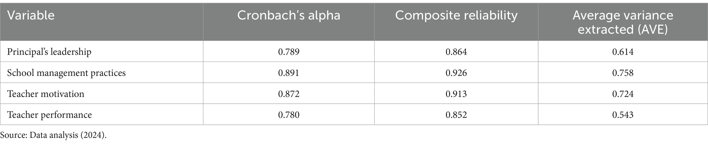Click the Cronbach's alpha value 0.789

[x=289, y=52]
